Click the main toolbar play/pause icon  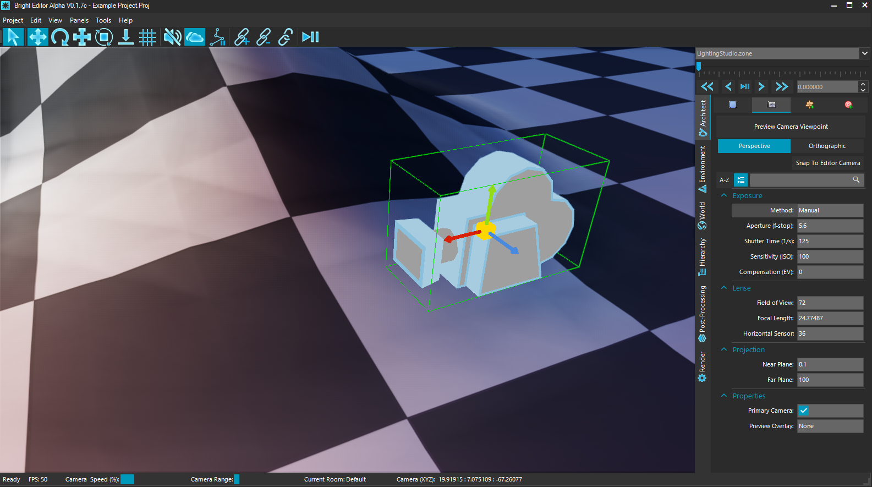click(x=310, y=37)
